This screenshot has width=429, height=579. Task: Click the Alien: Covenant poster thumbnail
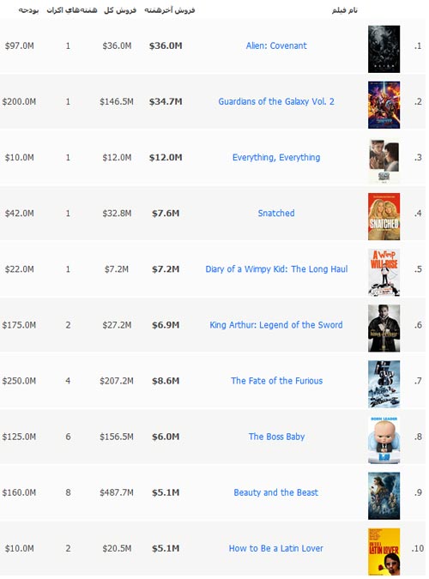(x=384, y=49)
